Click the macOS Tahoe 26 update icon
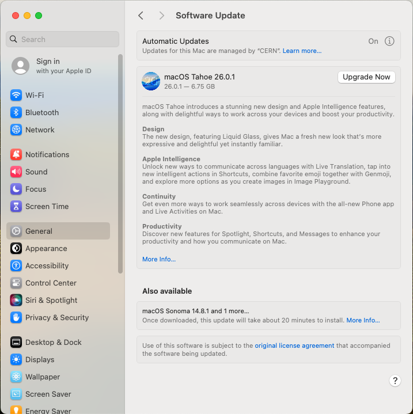This screenshot has height=414, width=413. click(151, 81)
